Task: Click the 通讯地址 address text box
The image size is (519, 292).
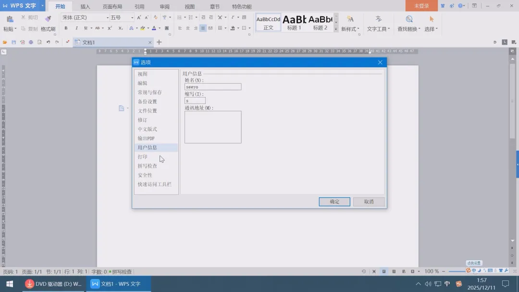Action: pyautogui.click(x=213, y=127)
